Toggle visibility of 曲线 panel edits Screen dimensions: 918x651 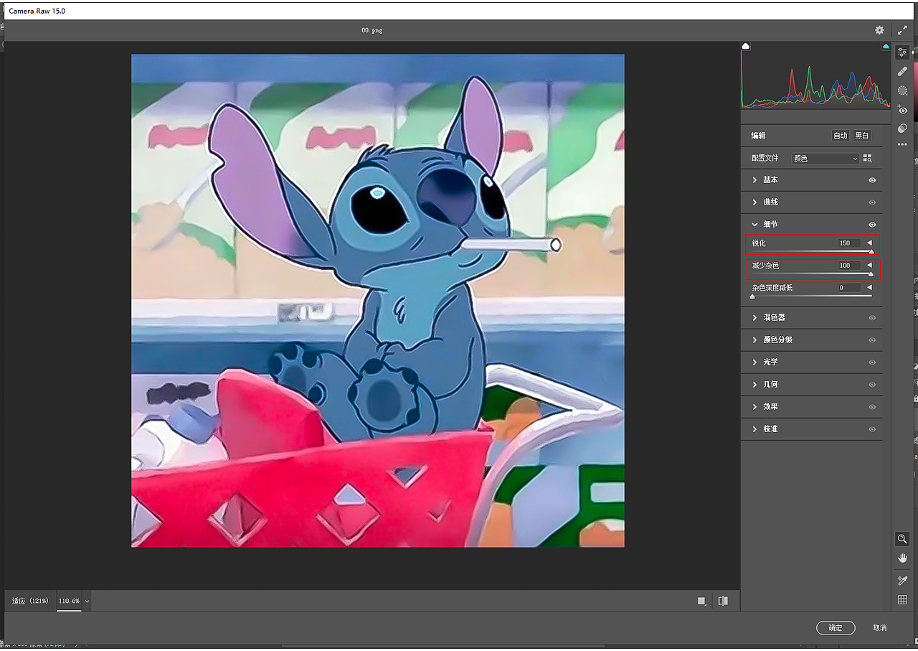[872, 202]
